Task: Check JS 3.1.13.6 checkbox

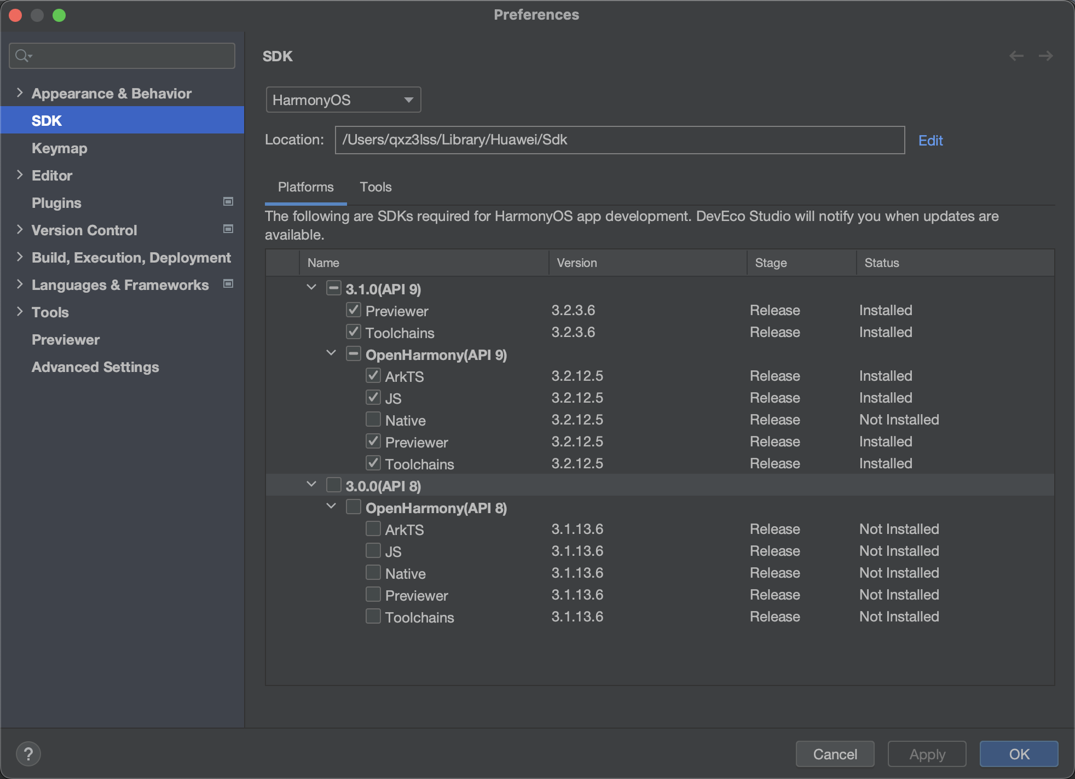Action: pos(373,551)
